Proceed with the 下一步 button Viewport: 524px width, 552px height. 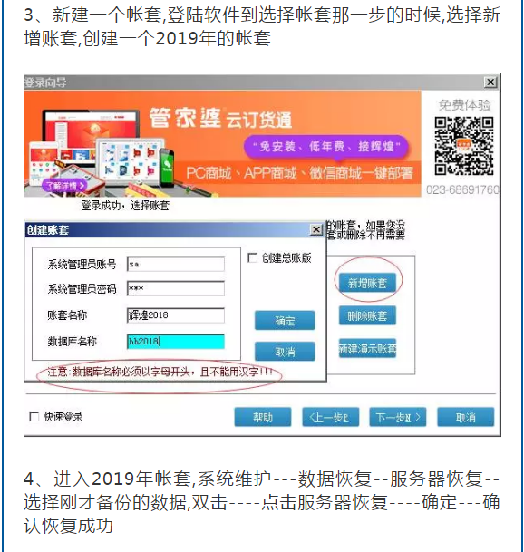click(398, 417)
